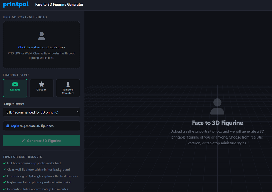Select the Cartoon figurine style
The height and width of the screenshot is (192, 272).
point(41,88)
